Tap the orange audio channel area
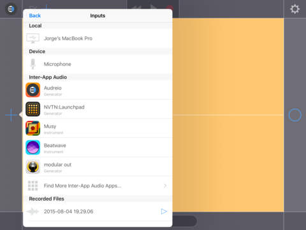The width and height of the screenshot is (306, 230). pyautogui.click(x=228, y=115)
